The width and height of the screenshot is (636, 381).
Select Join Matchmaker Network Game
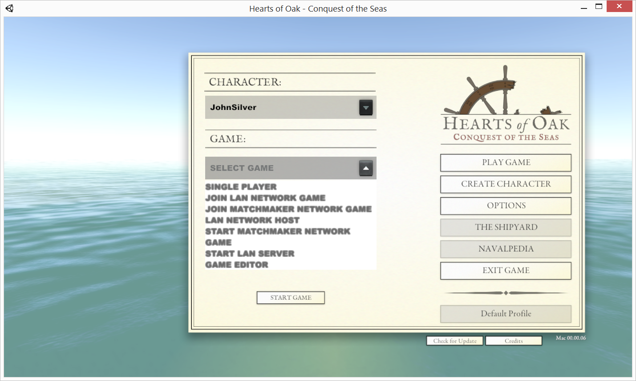click(288, 209)
